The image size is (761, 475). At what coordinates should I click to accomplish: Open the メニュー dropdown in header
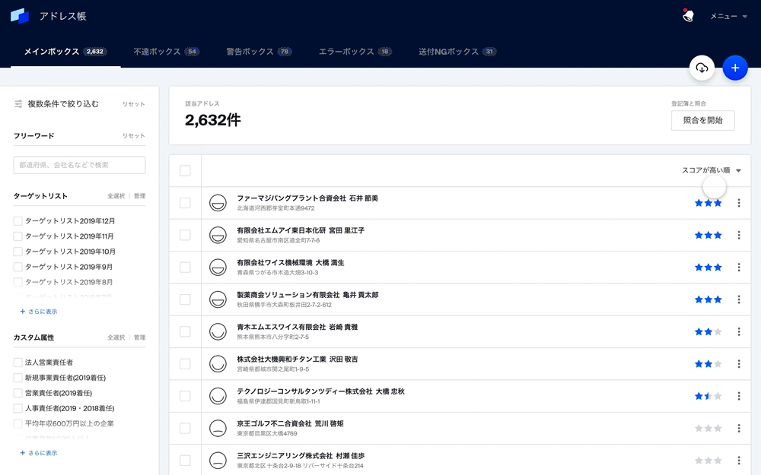pyautogui.click(x=728, y=16)
